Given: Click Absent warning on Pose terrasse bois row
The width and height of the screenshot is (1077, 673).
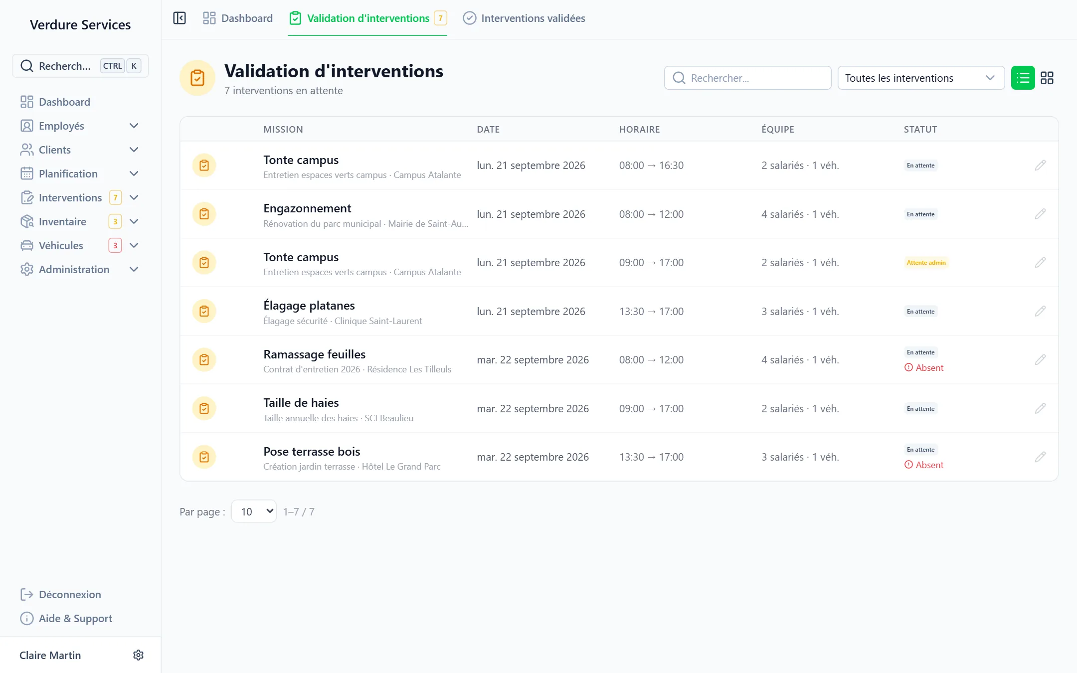Looking at the screenshot, I should click(x=924, y=465).
